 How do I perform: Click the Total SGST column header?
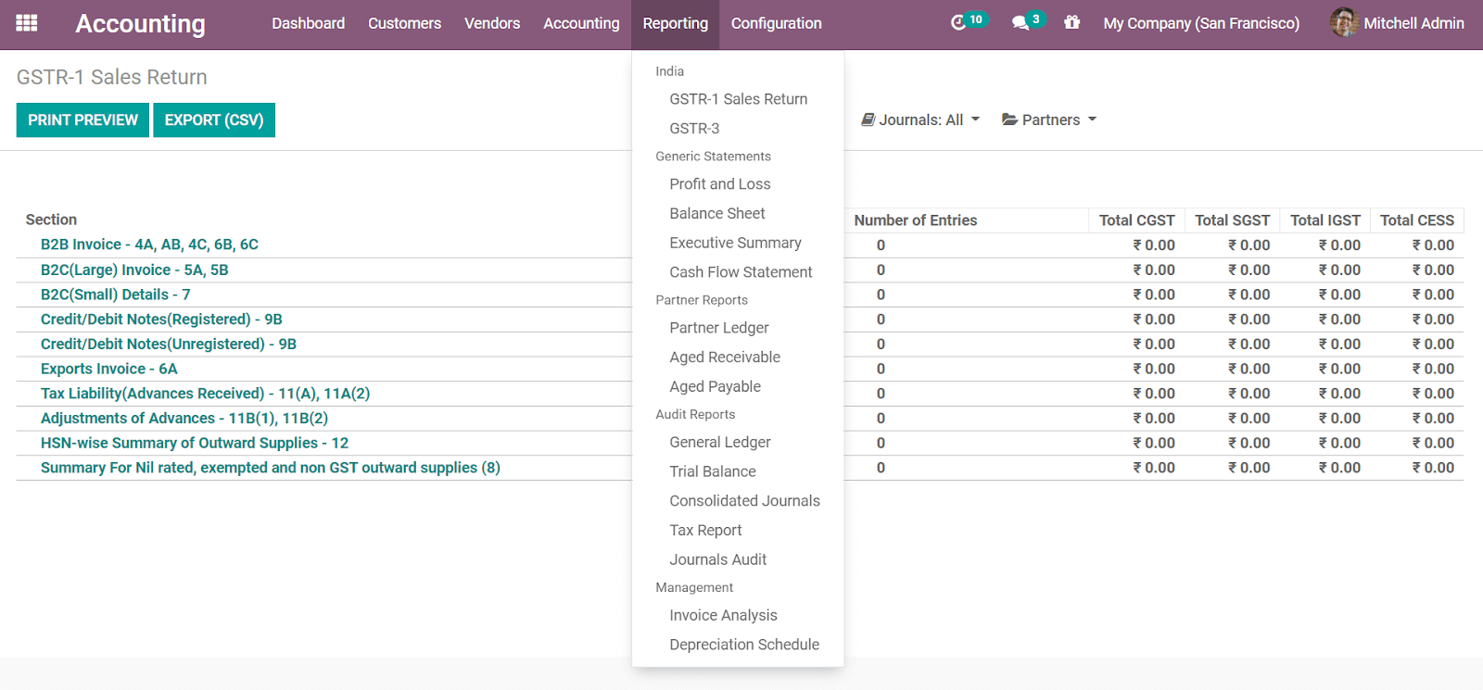1232,220
